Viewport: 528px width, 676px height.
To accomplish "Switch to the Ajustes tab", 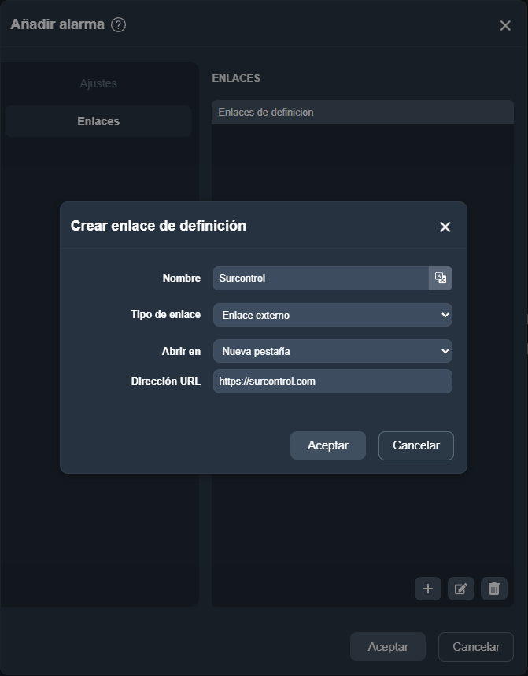I will point(98,83).
